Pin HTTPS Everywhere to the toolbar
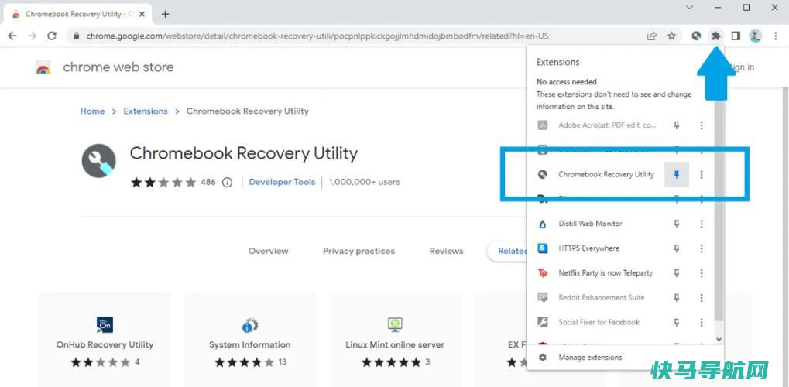This screenshot has height=387, width=789. coord(677,248)
